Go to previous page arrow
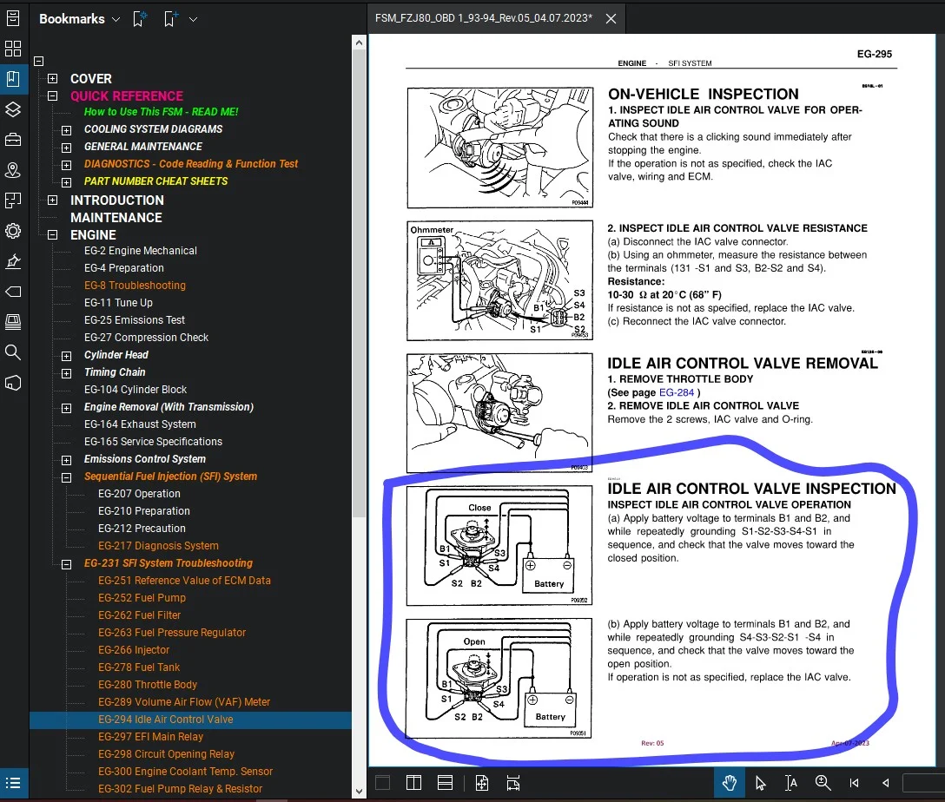The height and width of the screenshot is (802, 945). tap(885, 783)
